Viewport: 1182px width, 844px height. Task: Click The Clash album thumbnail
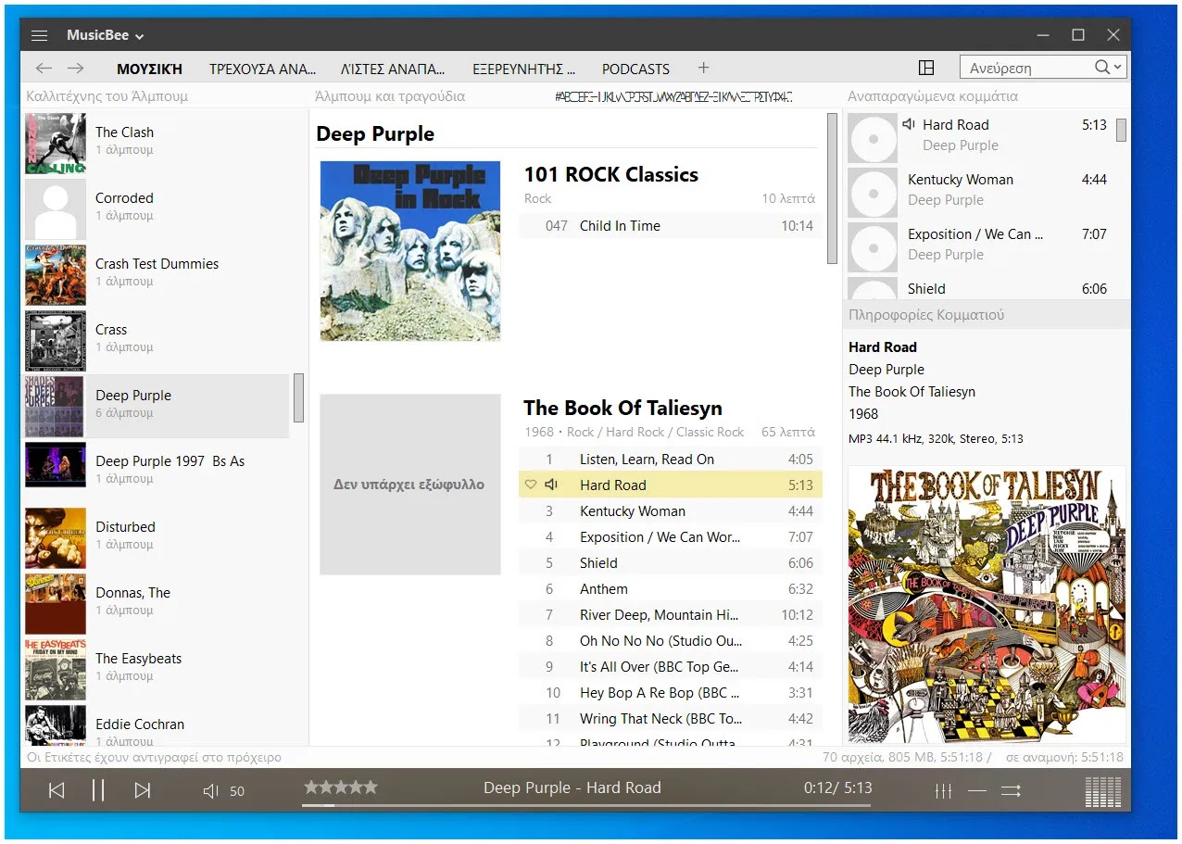click(56, 144)
